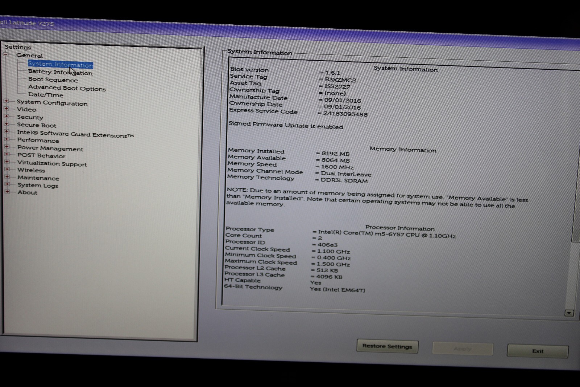
Task: Select System Information in the tree
Action: [x=61, y=65]
